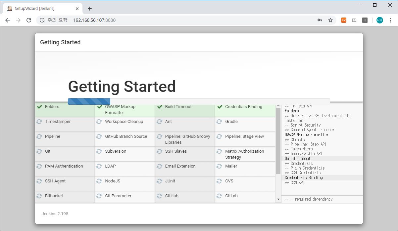The height and width of the screenshot is (231, 398).
Task: Click the sync icon next to Subversion
Action: pos(99,151)
